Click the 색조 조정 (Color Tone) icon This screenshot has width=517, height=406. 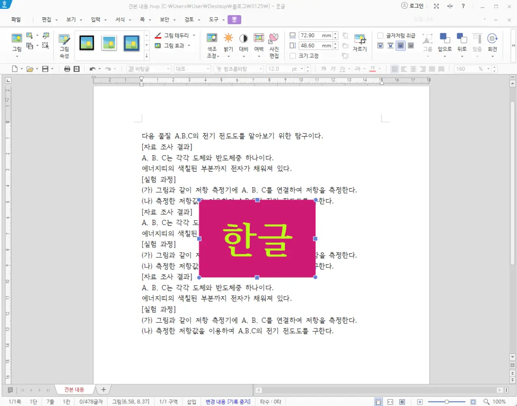(212, 42)
